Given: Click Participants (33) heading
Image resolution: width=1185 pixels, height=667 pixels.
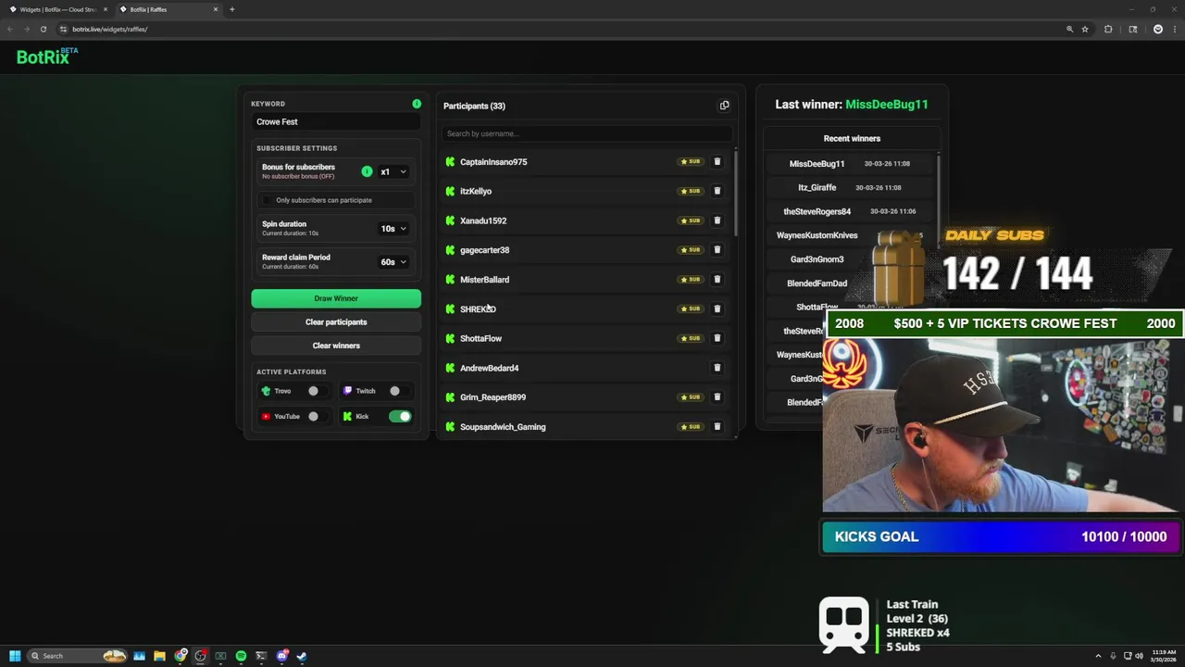Looking at the screenshot, I should pyautogui.click(x=474, y=106).
